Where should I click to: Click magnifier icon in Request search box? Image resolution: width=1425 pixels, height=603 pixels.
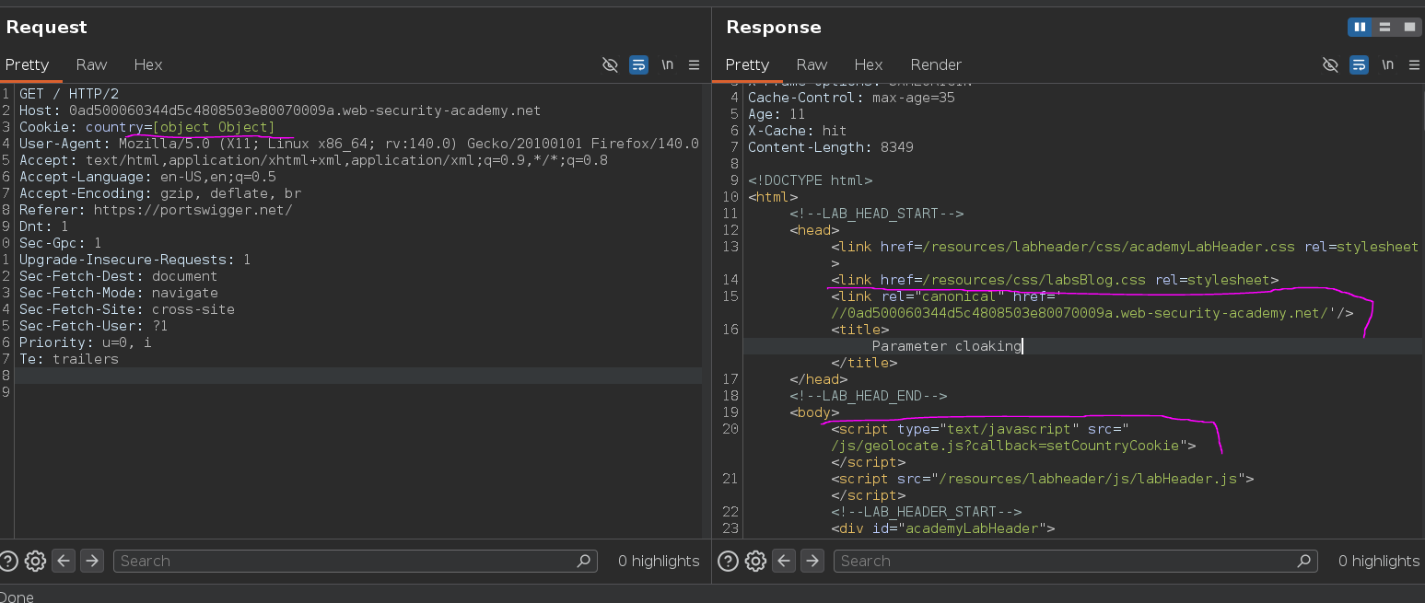coord(583,561)
